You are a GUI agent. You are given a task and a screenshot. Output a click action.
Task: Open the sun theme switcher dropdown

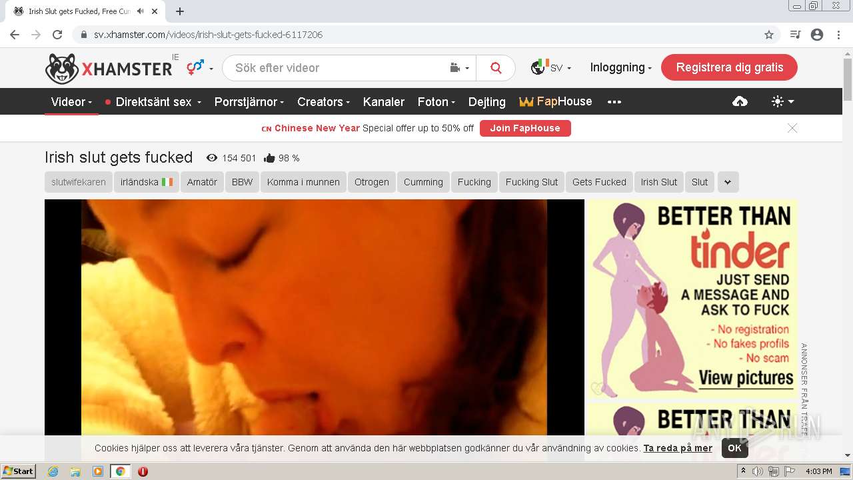click(782, 101)
